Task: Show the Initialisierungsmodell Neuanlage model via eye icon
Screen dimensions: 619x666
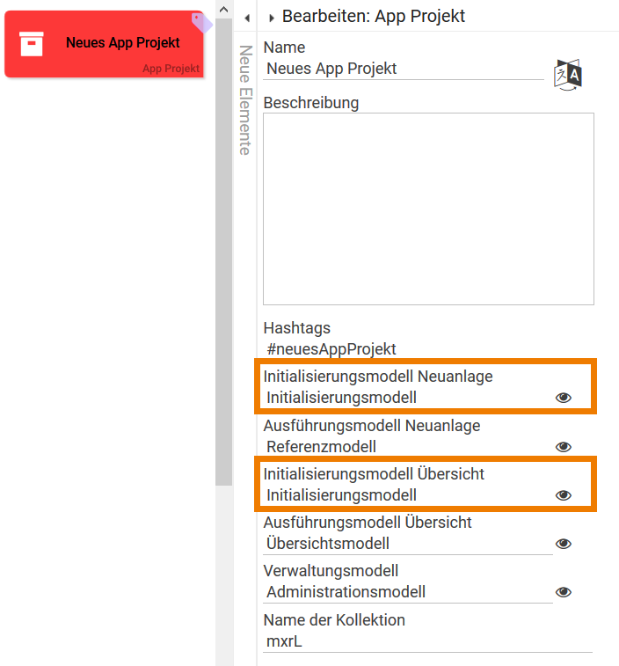Action: pyautogui.click(x=564, y=398)
